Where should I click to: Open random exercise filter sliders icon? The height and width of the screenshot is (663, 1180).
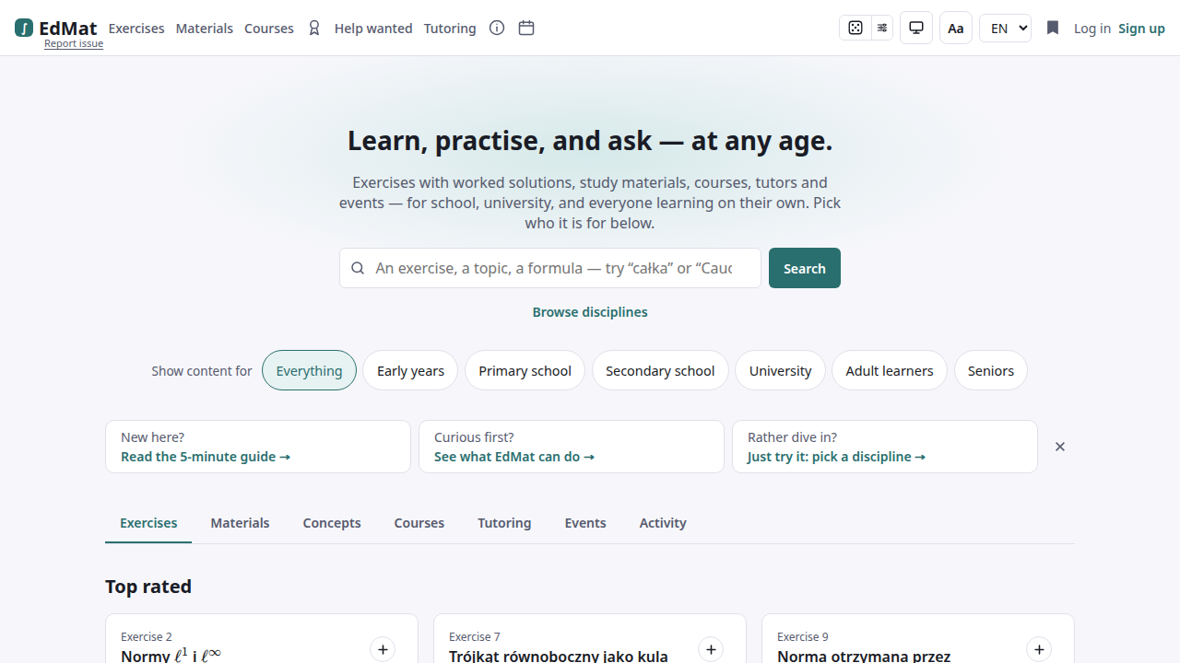(882, 28)
